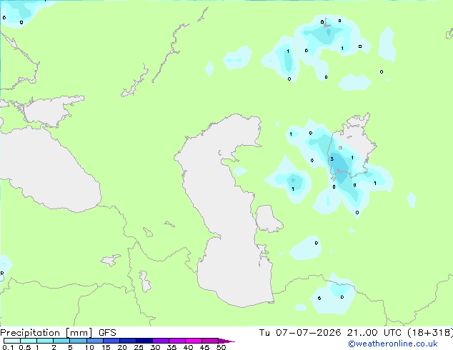This screenshot has width=453, height=350.
Task: Click the "GFS" model label
Action: (107, 333)
